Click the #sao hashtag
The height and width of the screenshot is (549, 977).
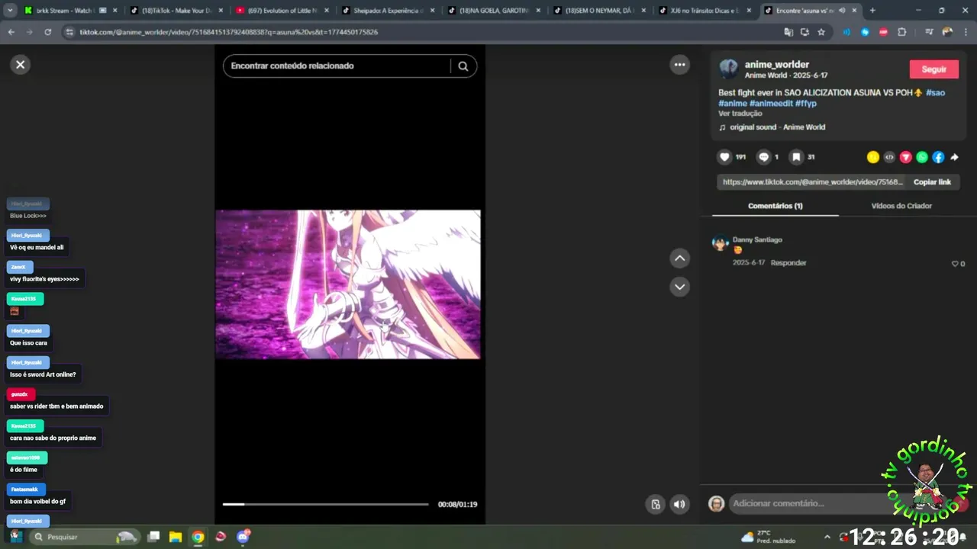[x=935, y=92]
